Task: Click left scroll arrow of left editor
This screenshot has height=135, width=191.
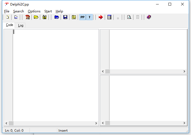Action: click(6, 123)
